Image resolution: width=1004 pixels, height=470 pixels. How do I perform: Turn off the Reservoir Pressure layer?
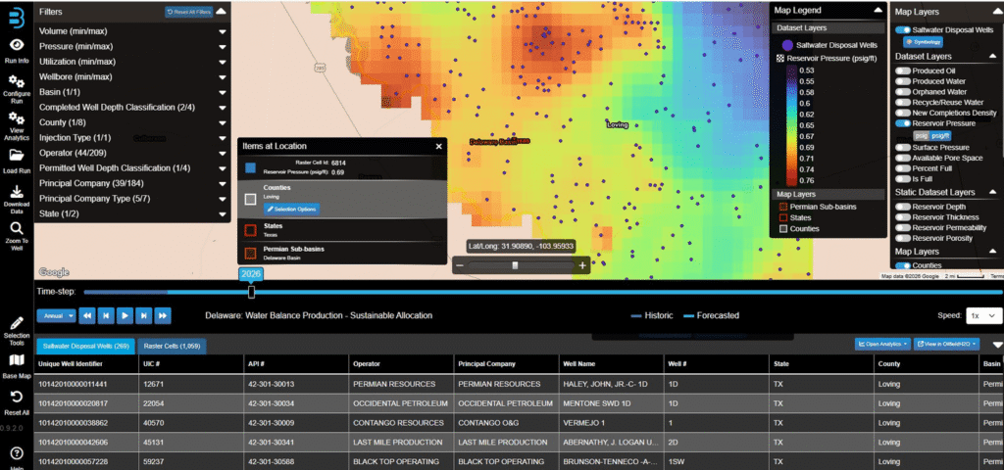[903, 124]
